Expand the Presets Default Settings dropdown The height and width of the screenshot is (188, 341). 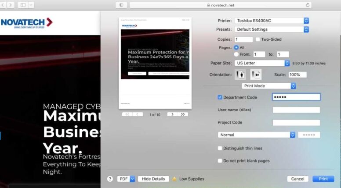(272, 29)
